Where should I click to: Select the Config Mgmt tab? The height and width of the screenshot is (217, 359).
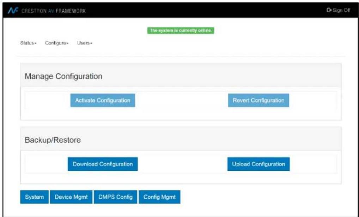tap(160, 197)
